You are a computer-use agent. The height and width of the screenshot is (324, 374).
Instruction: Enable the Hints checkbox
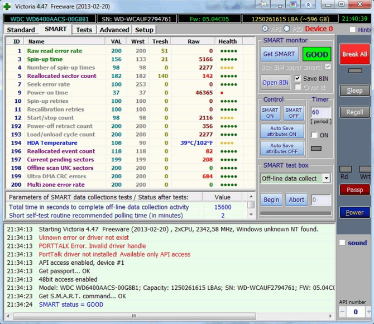(x=352, y=30)
